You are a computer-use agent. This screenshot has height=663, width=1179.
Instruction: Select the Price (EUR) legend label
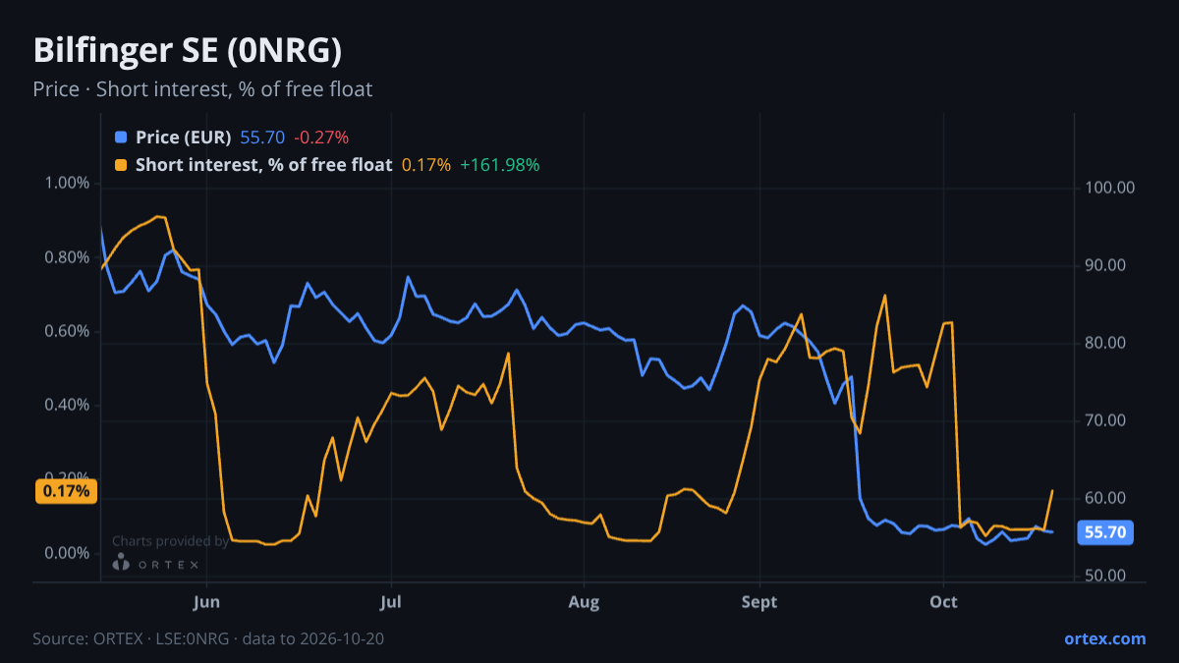point(183,138)
